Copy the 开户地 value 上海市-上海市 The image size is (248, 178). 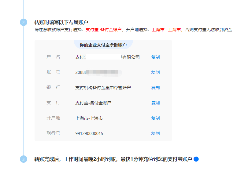click(x=155, y=118)
